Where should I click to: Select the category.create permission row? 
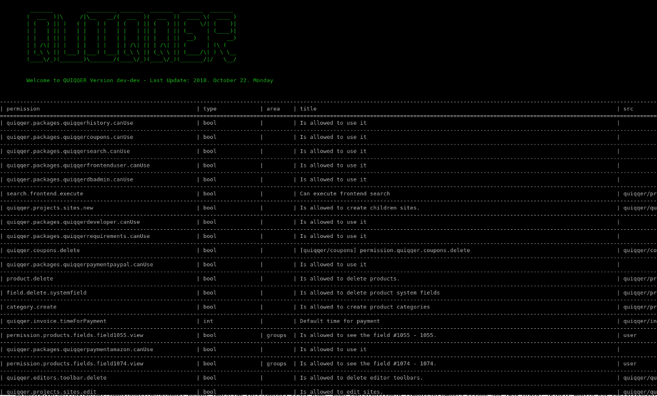(33, 307)
